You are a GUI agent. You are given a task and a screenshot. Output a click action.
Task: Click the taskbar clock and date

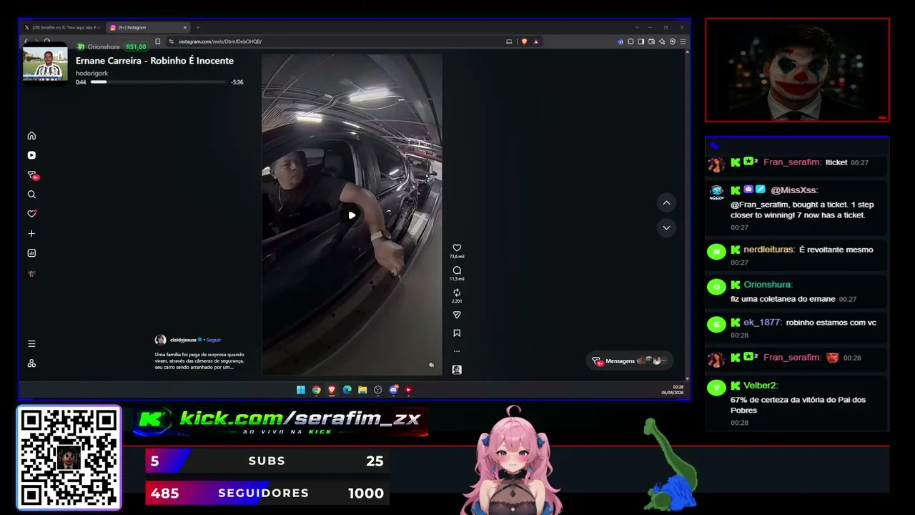coord(673,390)
